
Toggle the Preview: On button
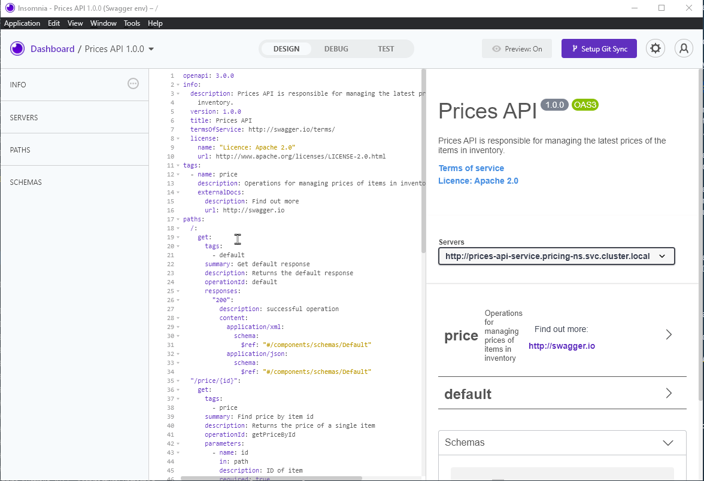(517, 48)
